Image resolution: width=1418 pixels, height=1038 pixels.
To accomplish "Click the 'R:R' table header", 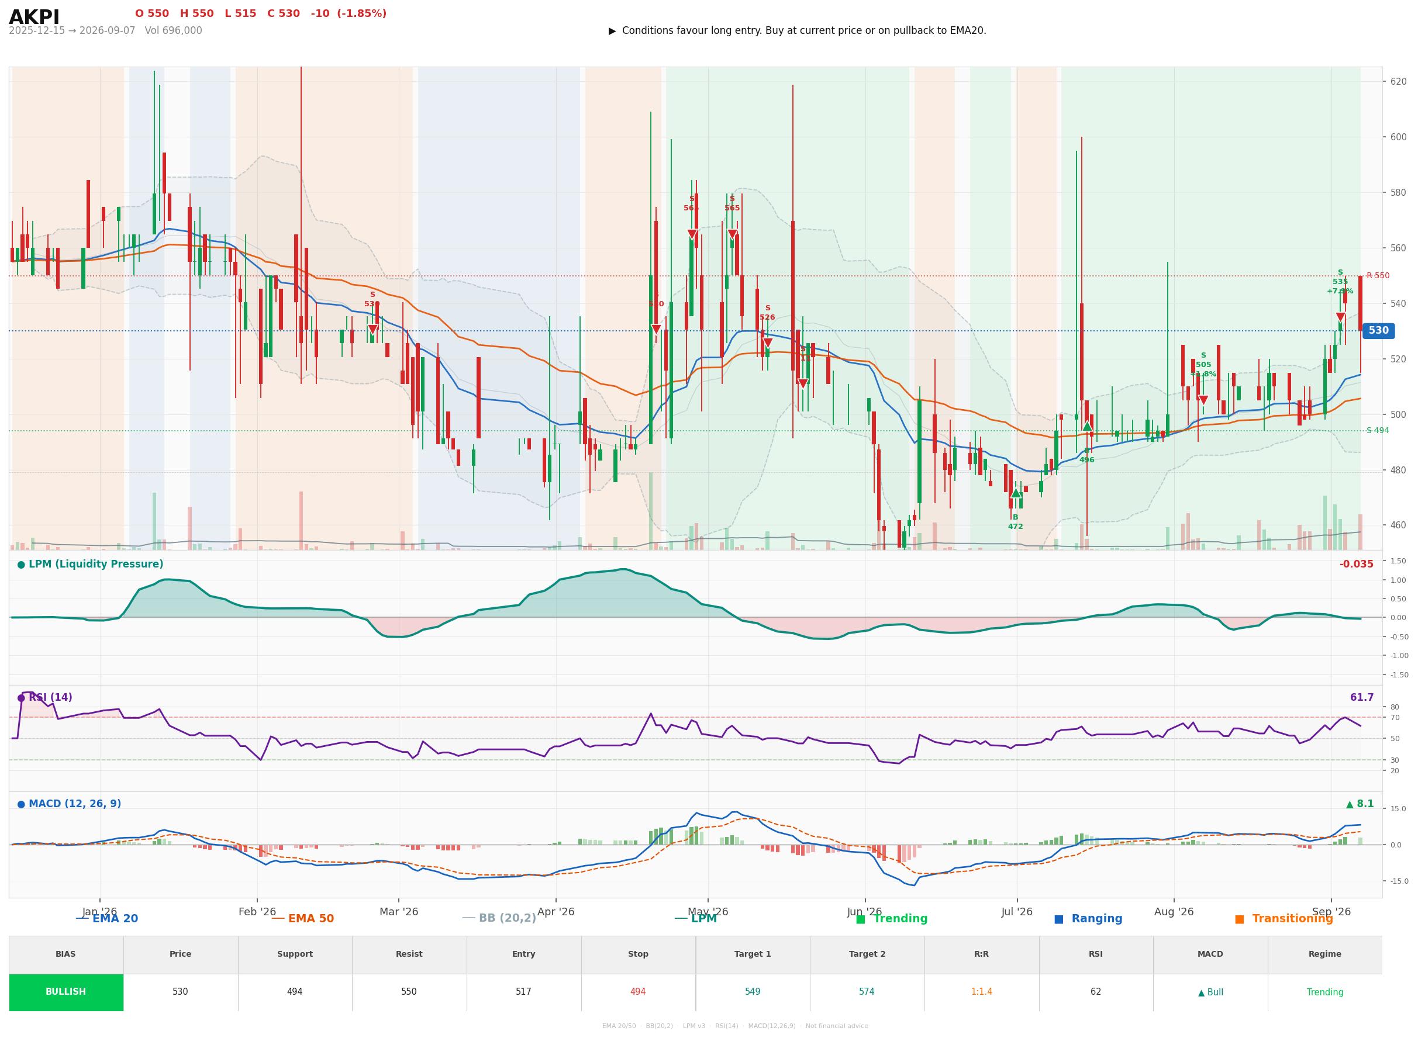I will click(x=981, y=954).
